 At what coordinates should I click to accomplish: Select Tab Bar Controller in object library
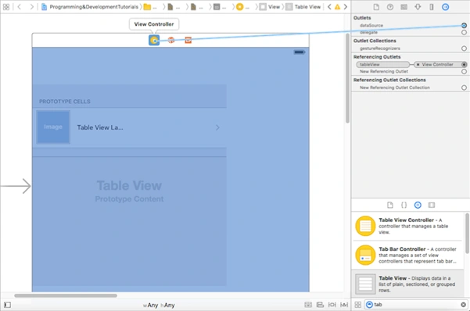408,255
